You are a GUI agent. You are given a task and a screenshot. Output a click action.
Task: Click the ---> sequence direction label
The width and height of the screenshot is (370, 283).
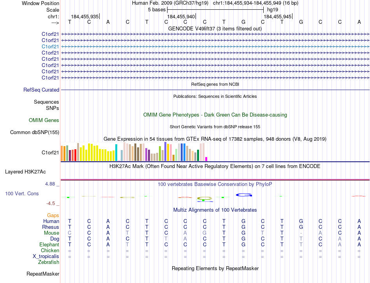[55, 23]
